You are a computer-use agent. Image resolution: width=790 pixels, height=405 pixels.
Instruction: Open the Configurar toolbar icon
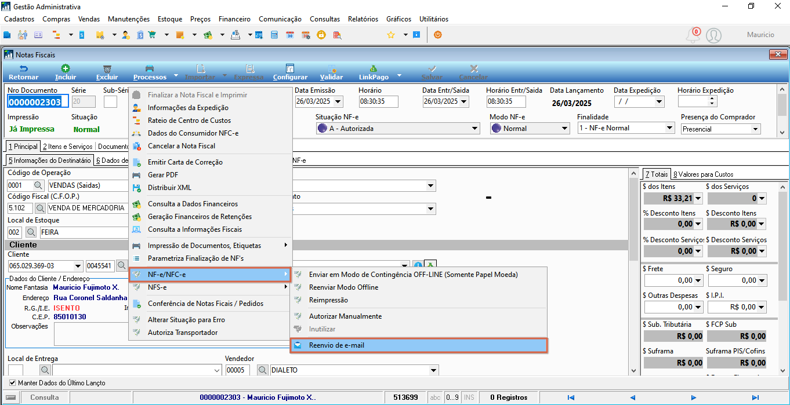coord(290,68)
